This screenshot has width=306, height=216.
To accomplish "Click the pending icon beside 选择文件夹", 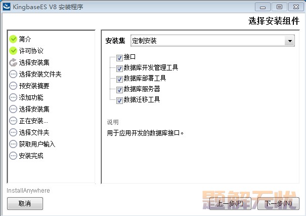I will click(x=13, y=132).
